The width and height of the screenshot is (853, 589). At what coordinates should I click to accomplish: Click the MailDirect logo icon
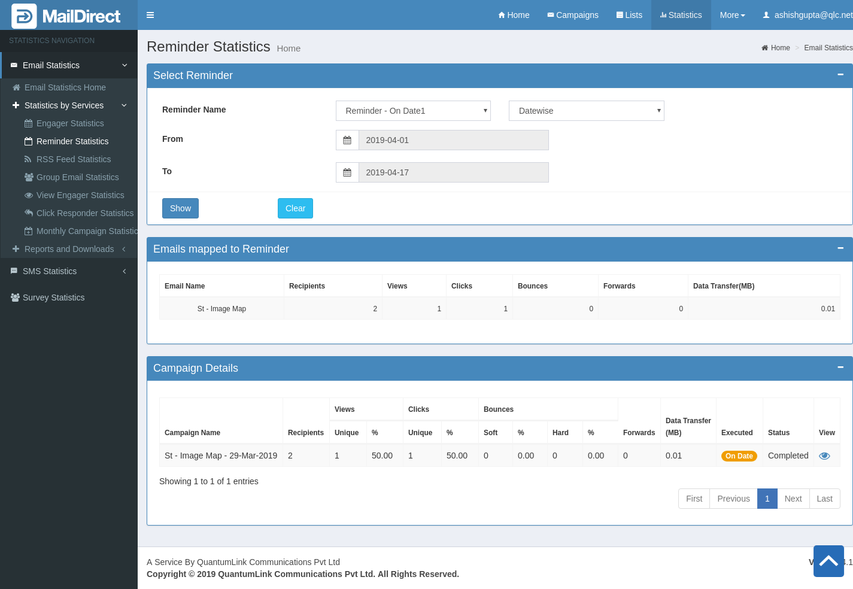tap(24, 16)
